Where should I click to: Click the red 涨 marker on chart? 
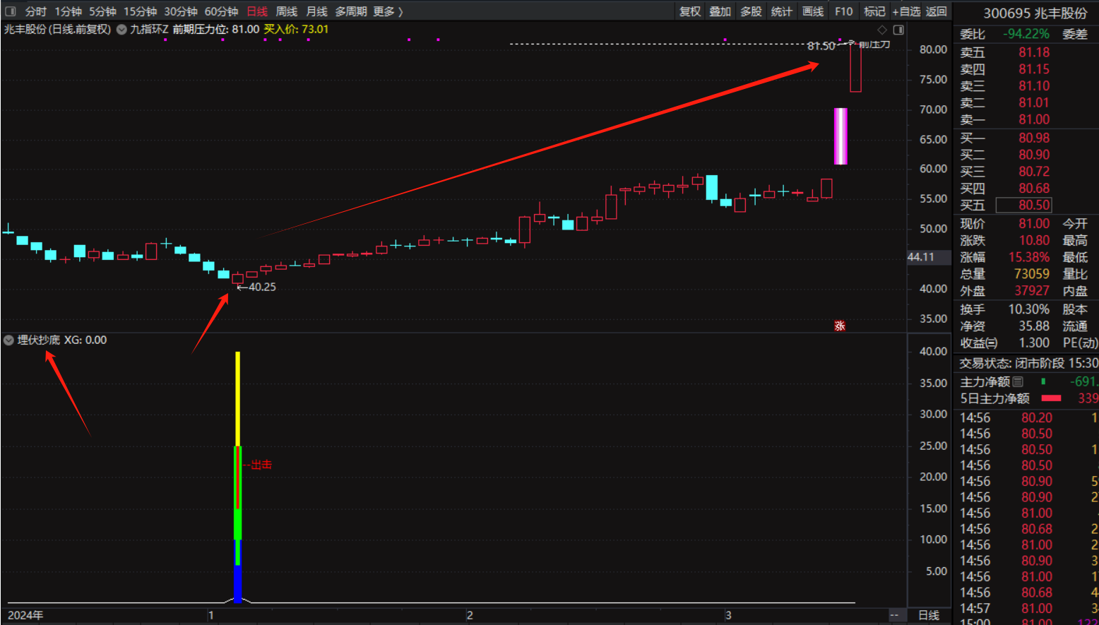(839, 326)
